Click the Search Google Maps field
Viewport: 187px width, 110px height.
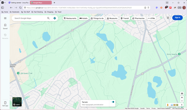[30, 18]
